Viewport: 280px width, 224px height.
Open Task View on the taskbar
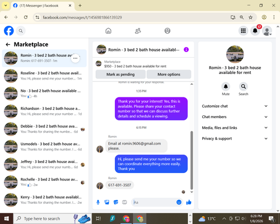click(99, 218)
